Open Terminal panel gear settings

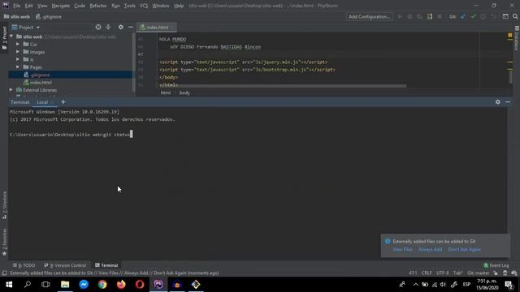point(498,102)
